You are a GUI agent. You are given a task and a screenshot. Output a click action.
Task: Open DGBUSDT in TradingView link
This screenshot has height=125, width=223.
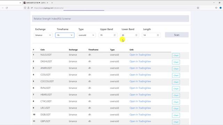point(140,115)
